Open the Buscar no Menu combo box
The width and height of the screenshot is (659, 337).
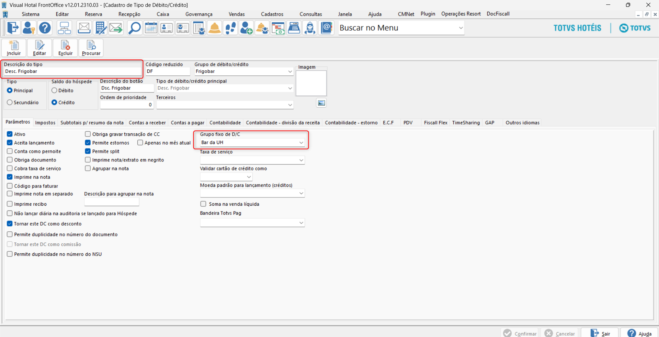tap(401, 28)
